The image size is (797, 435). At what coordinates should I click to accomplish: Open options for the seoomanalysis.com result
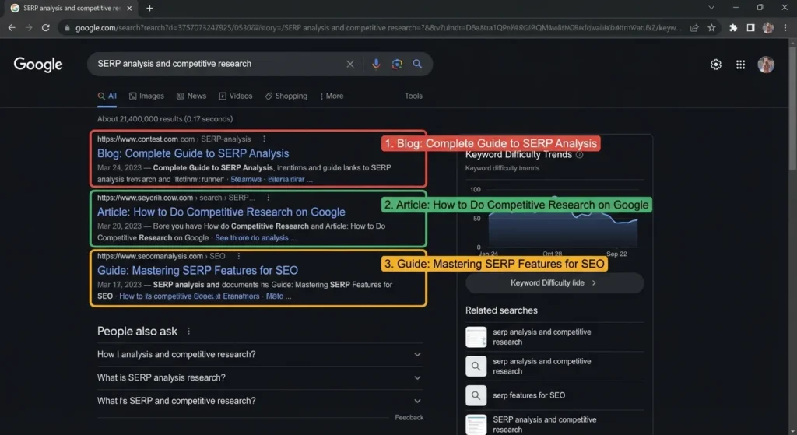(238, 256)
